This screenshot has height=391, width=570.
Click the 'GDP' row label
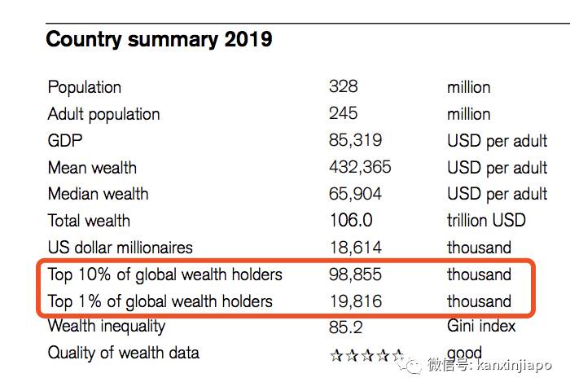[65, 141]
